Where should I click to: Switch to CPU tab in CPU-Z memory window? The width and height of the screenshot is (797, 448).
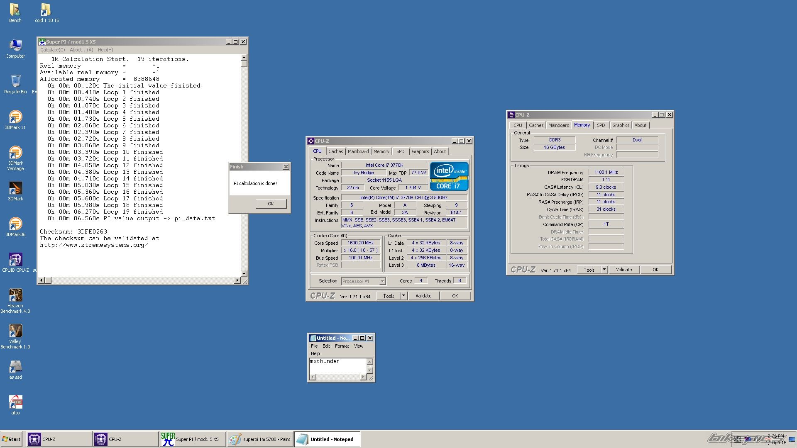click(x=518, y=125)
